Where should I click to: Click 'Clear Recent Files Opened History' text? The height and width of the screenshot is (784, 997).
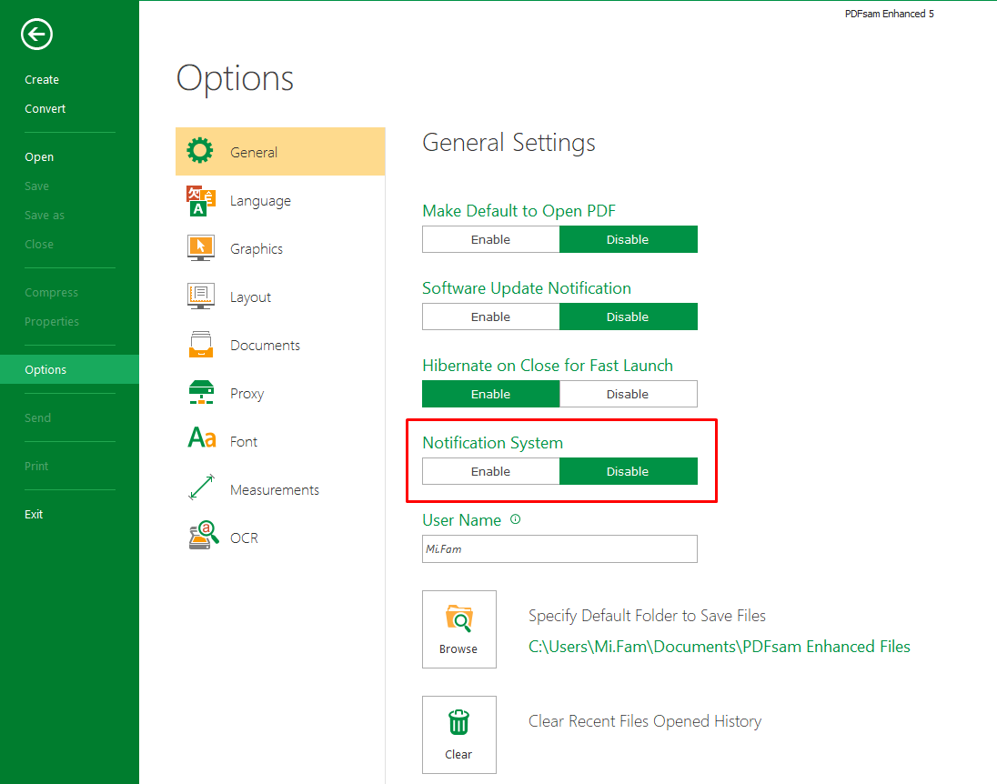[x=645, y=721]
